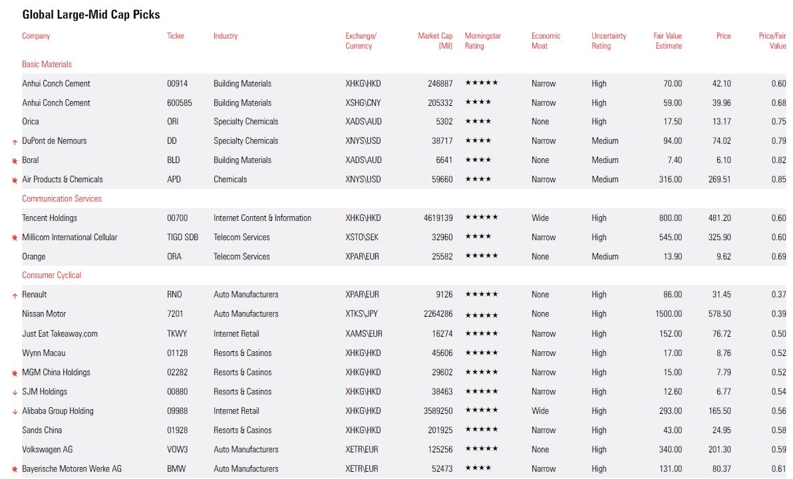This screenshot has height=479, width=793.
Task: Click the Morningstar Rating column header
Action: click(x=482, y=41)
